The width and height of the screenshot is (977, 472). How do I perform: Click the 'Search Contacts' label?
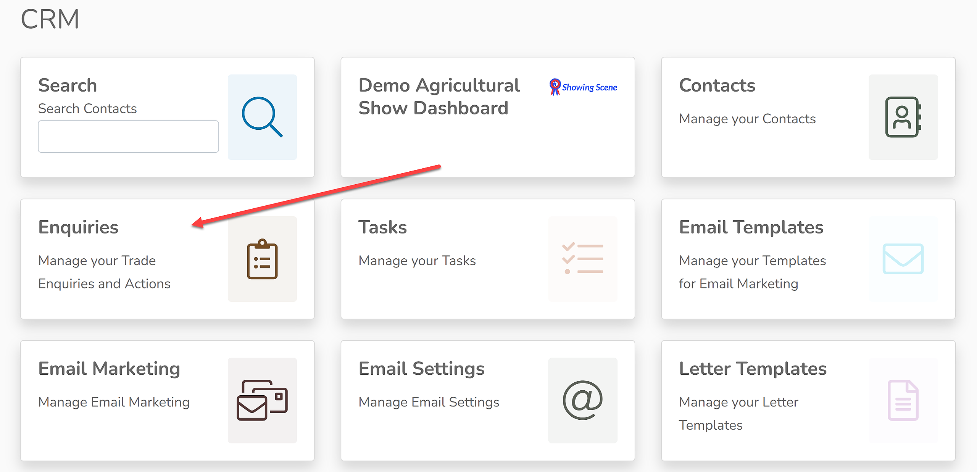(x=87, y=109)
